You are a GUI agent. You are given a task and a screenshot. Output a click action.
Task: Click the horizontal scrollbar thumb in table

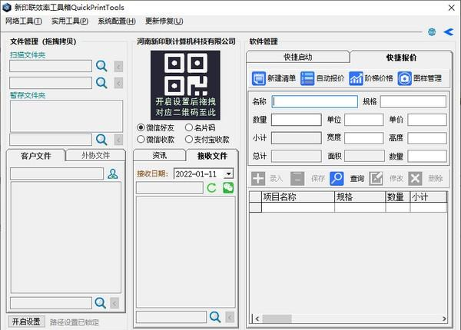[x=277, y=318]
